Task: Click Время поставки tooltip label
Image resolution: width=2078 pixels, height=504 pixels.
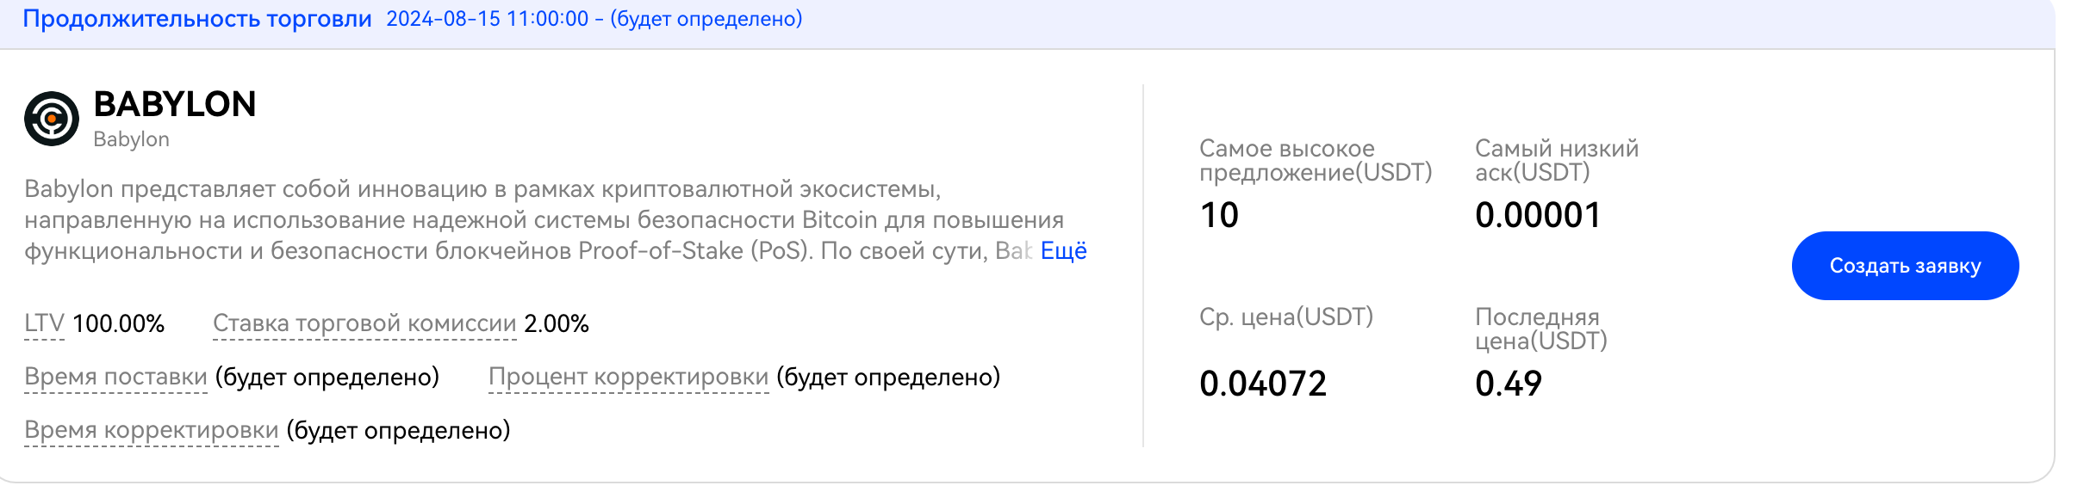Action: coord(115,377)
